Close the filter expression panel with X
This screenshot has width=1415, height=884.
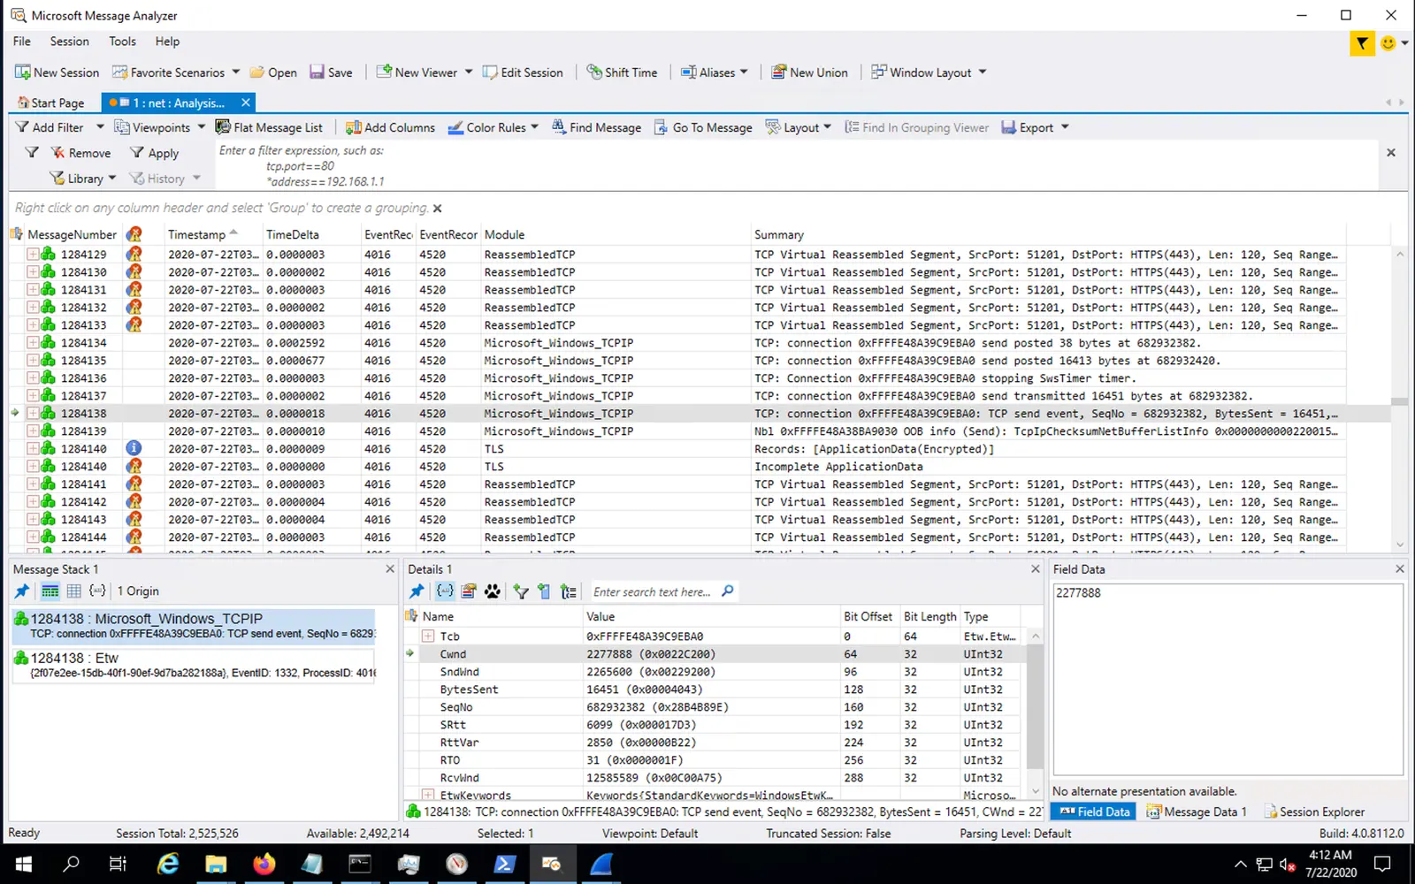1391,153
